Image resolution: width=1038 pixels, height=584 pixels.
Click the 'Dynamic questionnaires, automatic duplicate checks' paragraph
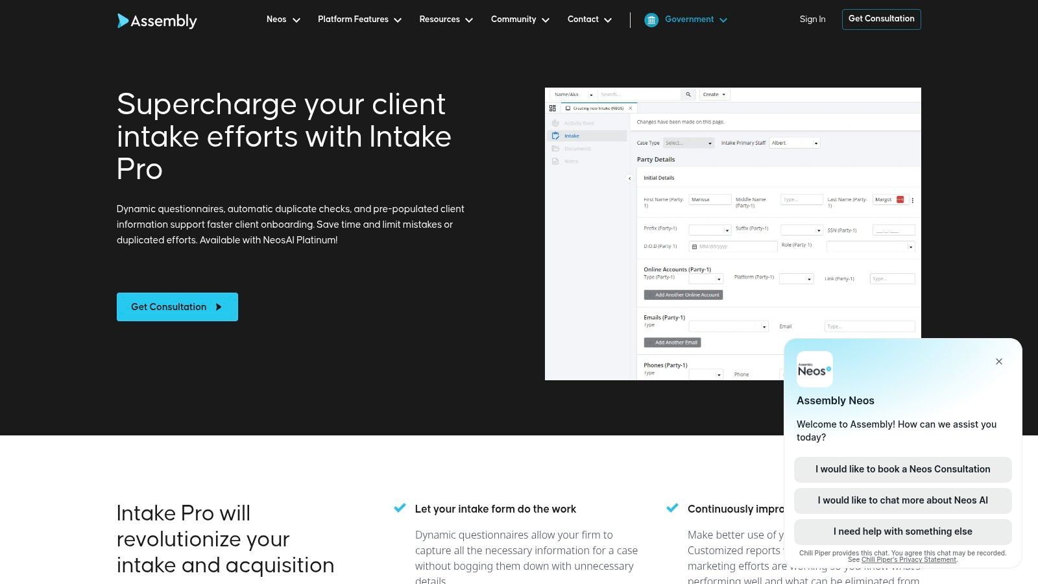point(291,225)
